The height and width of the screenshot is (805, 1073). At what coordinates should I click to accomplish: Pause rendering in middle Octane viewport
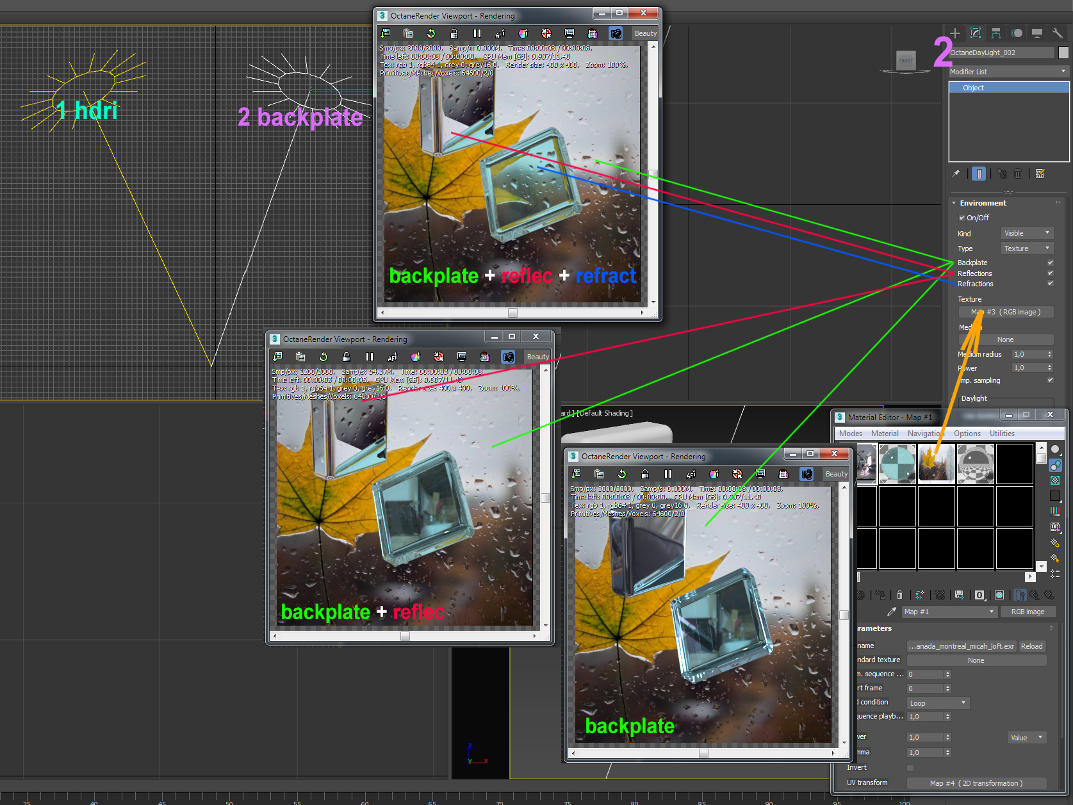[x=370, y=357]
